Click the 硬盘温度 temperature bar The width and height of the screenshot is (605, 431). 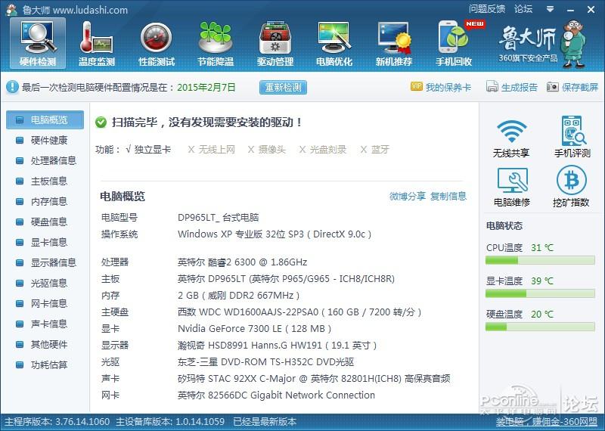click(540, 327)
